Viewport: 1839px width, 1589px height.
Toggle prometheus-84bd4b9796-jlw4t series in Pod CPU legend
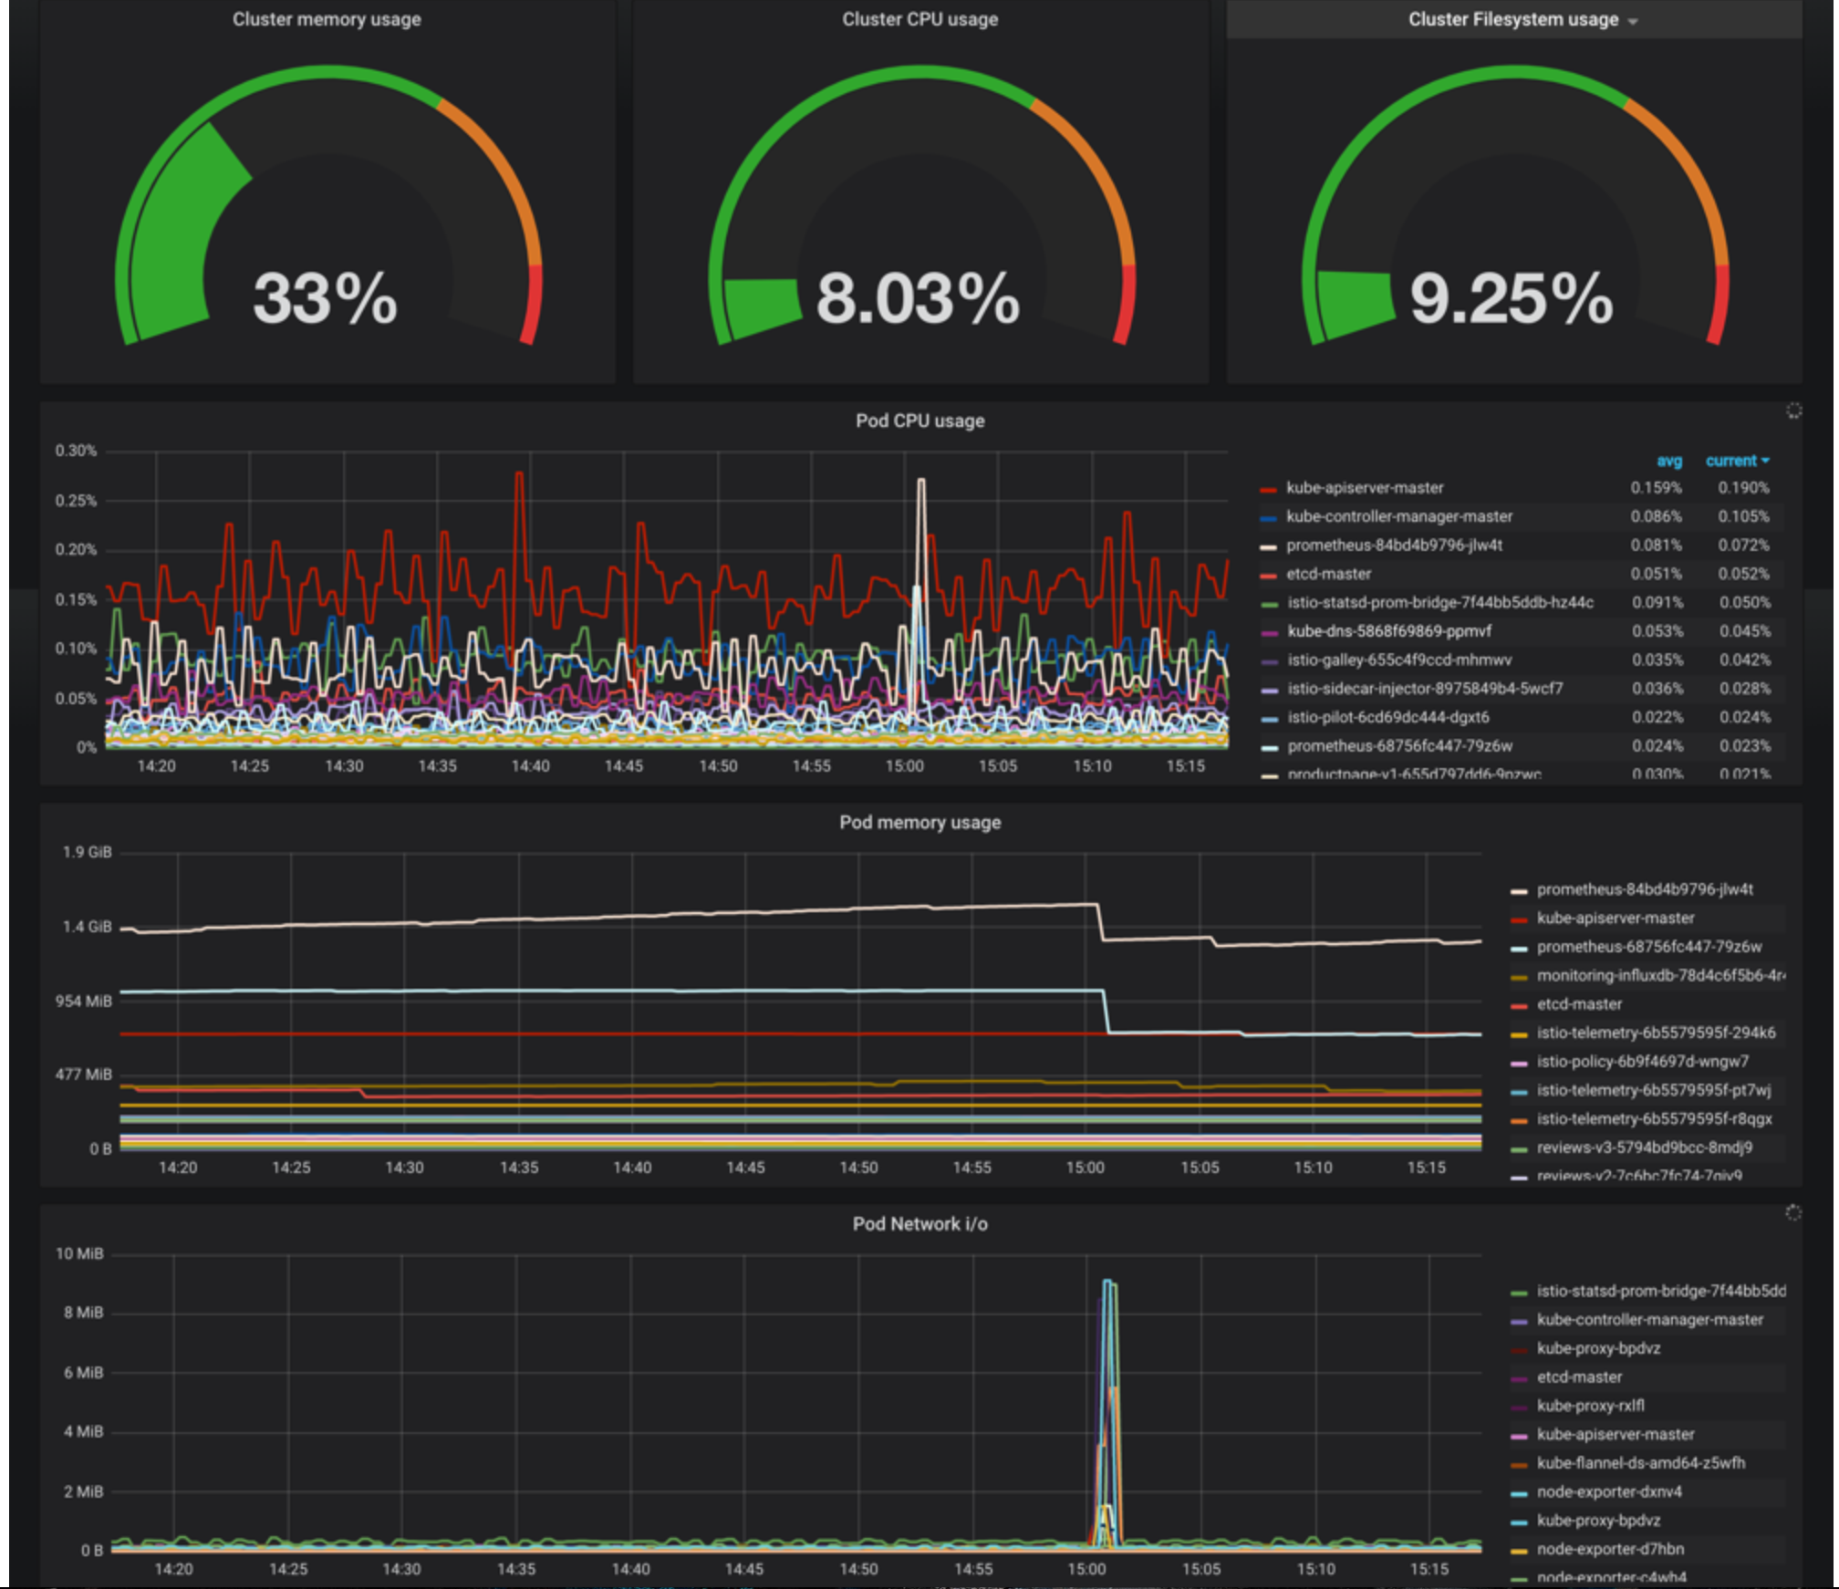point(1394,545)
